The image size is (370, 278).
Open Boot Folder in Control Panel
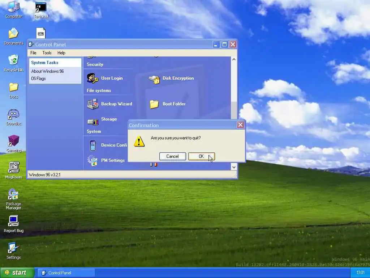(168, 104)
